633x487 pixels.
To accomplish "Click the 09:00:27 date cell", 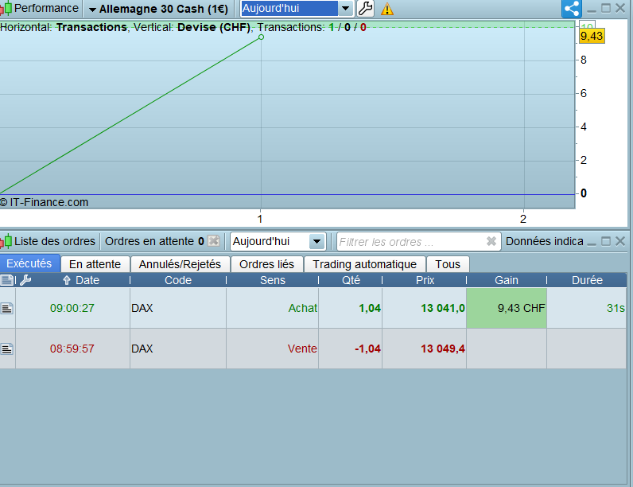I will click(x=72, y=308).
